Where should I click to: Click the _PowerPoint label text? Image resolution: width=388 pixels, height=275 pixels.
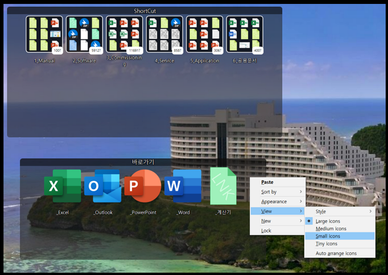[143, 212]
